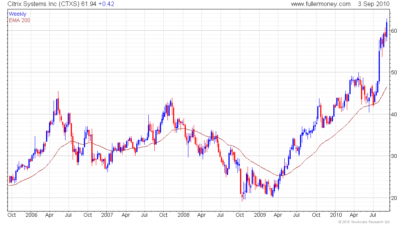Click the +0.42 price change figure
The image size is (412, 225).
[x=106, y=4]
